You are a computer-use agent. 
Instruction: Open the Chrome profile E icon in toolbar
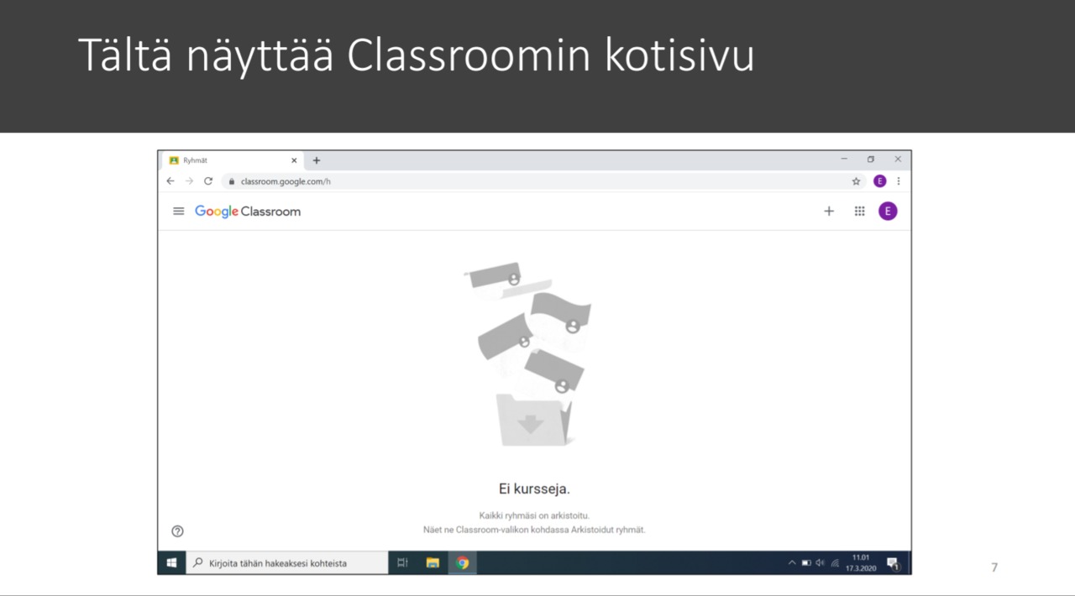pos(879,180)
